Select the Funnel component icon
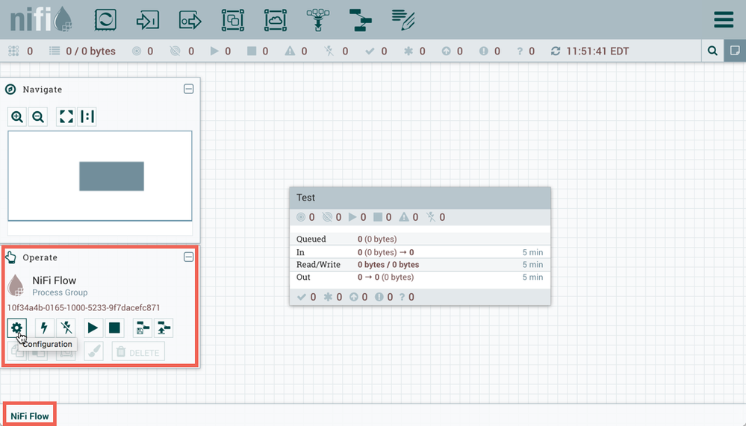This screenshot has width=746, height=426. click(319, 19)
